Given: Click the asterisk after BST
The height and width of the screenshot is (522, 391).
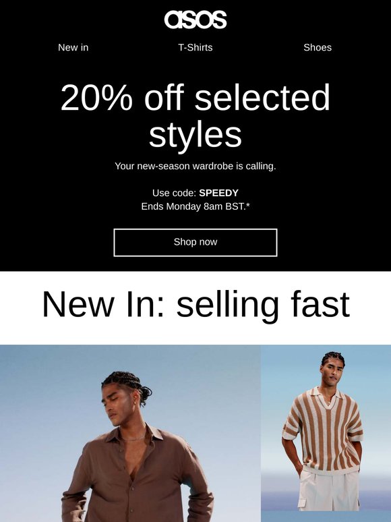Looking at the screenshot, I should 248,206.
